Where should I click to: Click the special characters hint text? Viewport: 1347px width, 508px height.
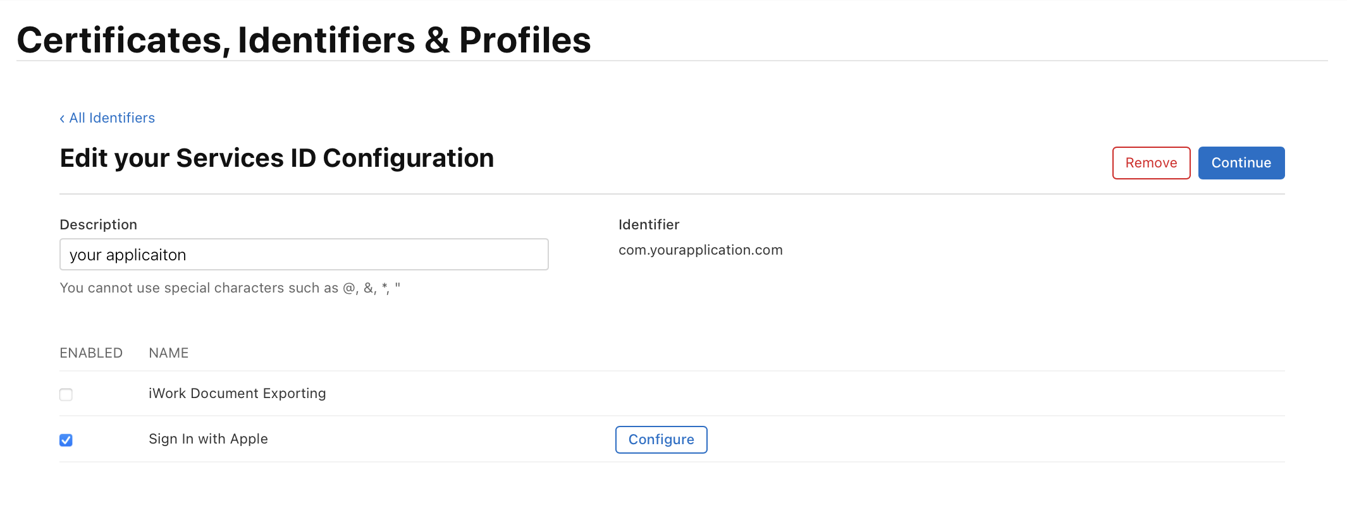[x=230, y=288]
